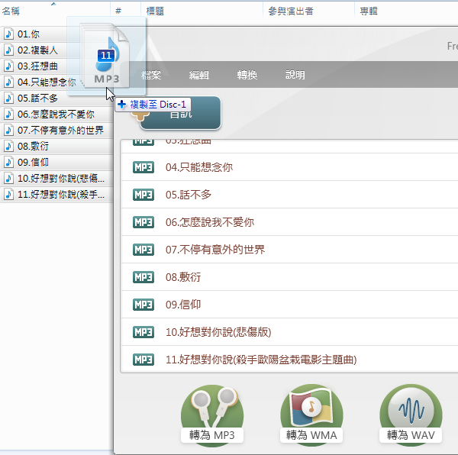
Task: Click the MP3 badge beside 04.只能想念你 in converter
Action: [144, 167]
